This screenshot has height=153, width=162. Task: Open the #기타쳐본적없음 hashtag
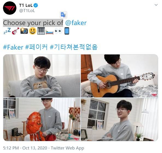[73, 47]
